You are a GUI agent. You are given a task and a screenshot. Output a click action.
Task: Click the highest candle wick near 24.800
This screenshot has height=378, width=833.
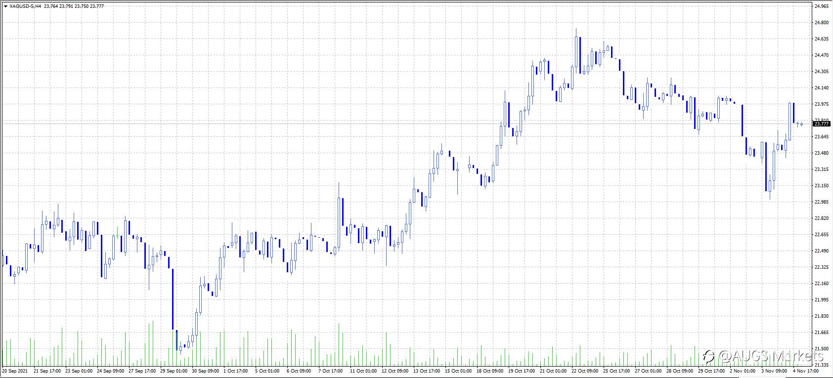click(x=576, y=33)
